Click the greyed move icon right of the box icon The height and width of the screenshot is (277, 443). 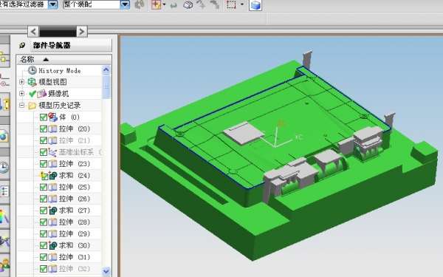201,4
